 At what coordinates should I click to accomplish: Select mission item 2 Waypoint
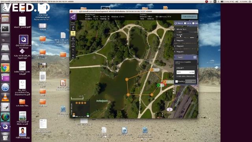point(185,40)
